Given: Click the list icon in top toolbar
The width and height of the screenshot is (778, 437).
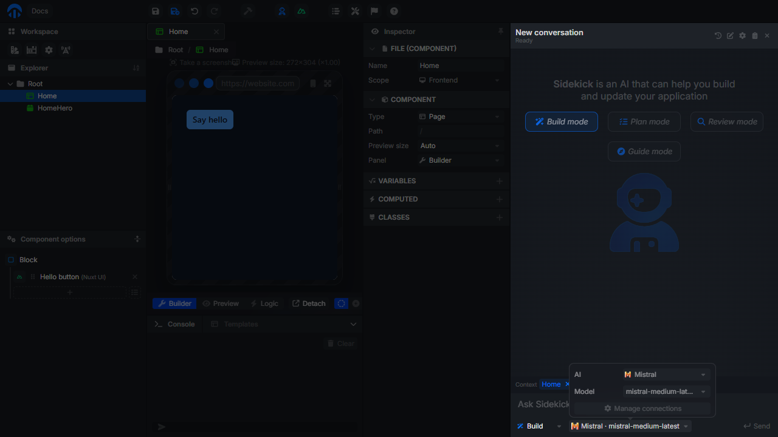Looking at the screenshot, I should click(x=336, y=11).
